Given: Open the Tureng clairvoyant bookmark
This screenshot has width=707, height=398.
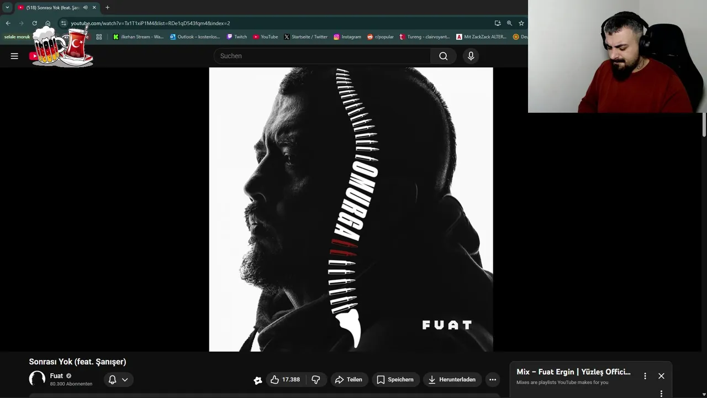Looking at the screenshot, I should click(425, 37).
